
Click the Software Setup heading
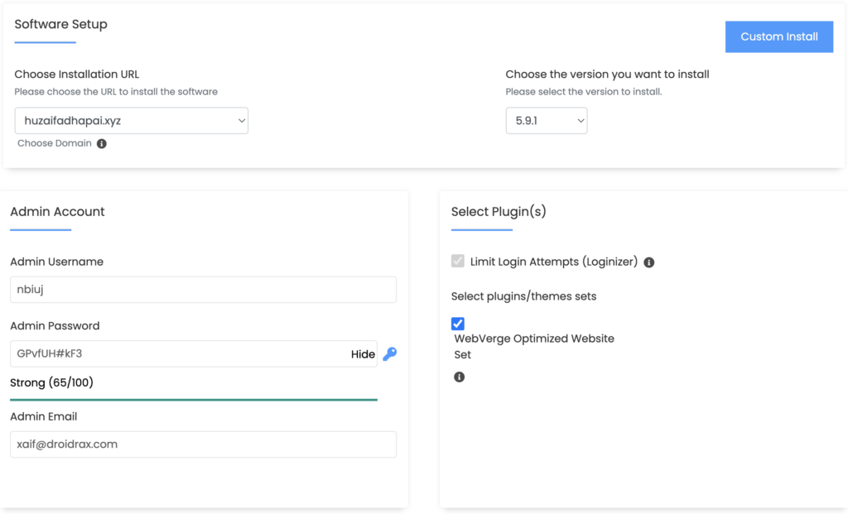tap(61, 25)
